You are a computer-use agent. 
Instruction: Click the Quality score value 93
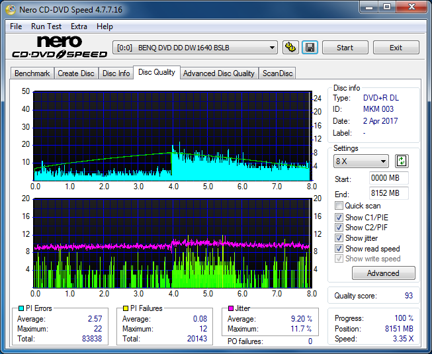coord(409,296)
